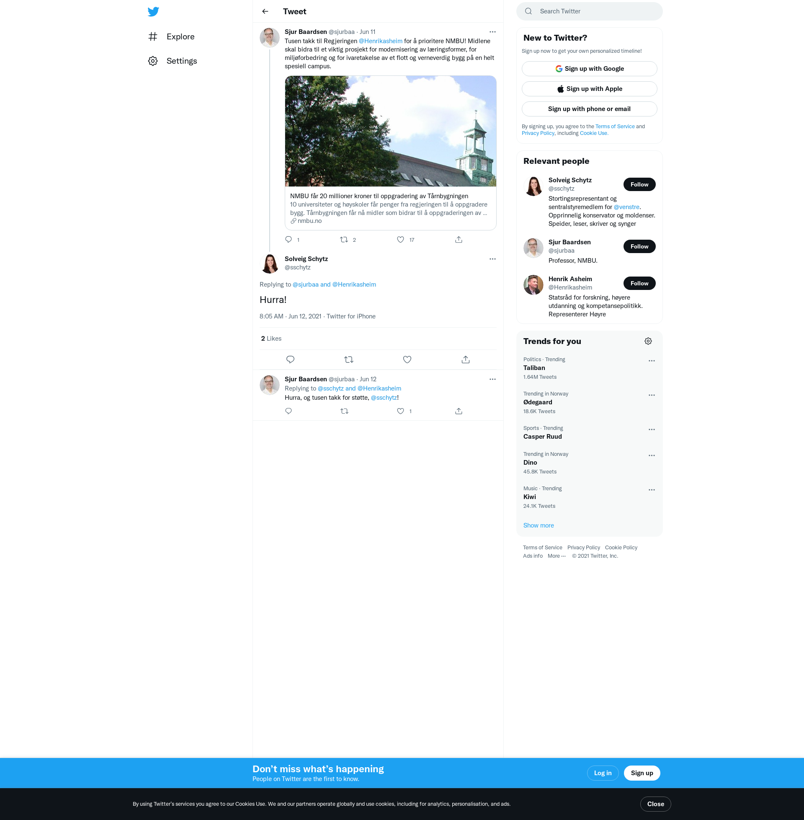The height and width of the screenshot is (820, 804).
Task: View the 2 Likes list
Action: [x=271, y=339]
